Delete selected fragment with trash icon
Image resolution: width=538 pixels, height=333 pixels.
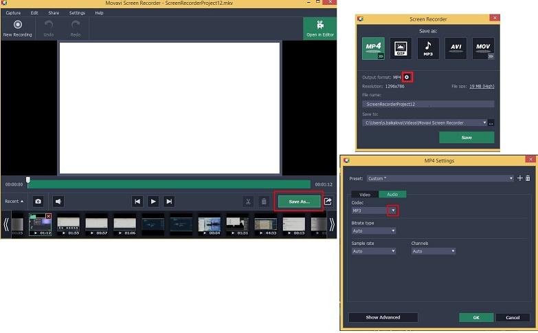click(264, 202)
